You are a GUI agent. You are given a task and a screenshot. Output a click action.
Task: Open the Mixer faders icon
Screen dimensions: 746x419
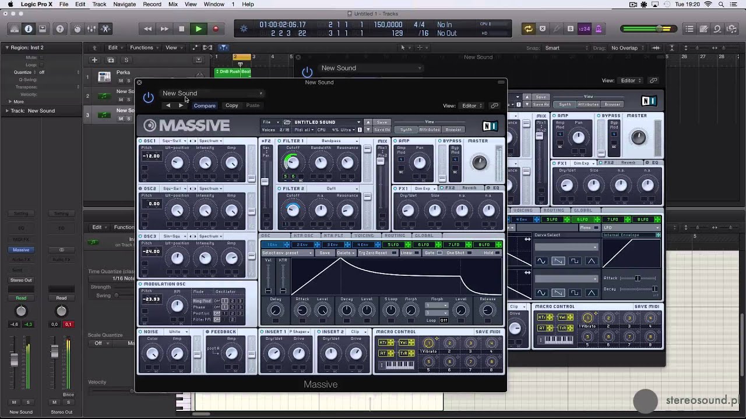(91, 29)
